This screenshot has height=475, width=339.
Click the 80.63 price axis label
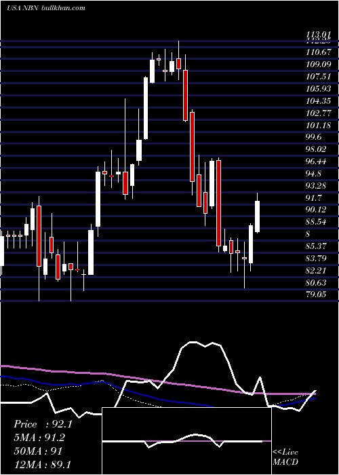click(316, 282)
